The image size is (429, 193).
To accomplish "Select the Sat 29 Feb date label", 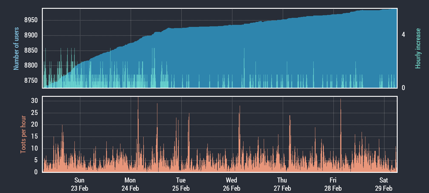I will pos(384,184).
